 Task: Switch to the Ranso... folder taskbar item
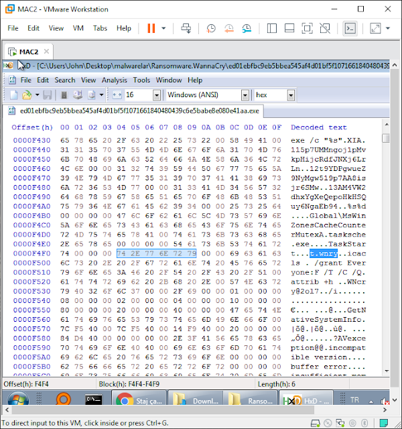pyautogui.click(x=251, y=399)
